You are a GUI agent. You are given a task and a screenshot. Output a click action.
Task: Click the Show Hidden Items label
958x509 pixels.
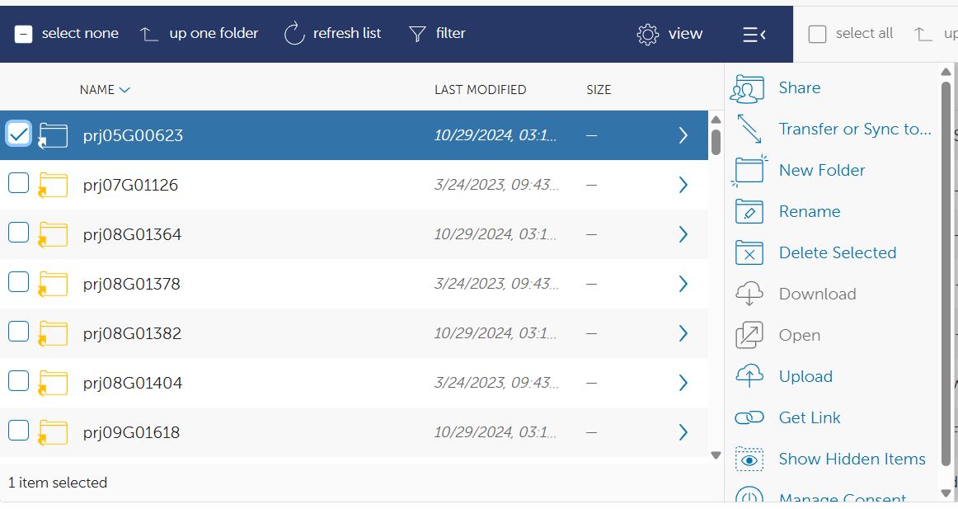pyautogui.click(x=852, y=459)
